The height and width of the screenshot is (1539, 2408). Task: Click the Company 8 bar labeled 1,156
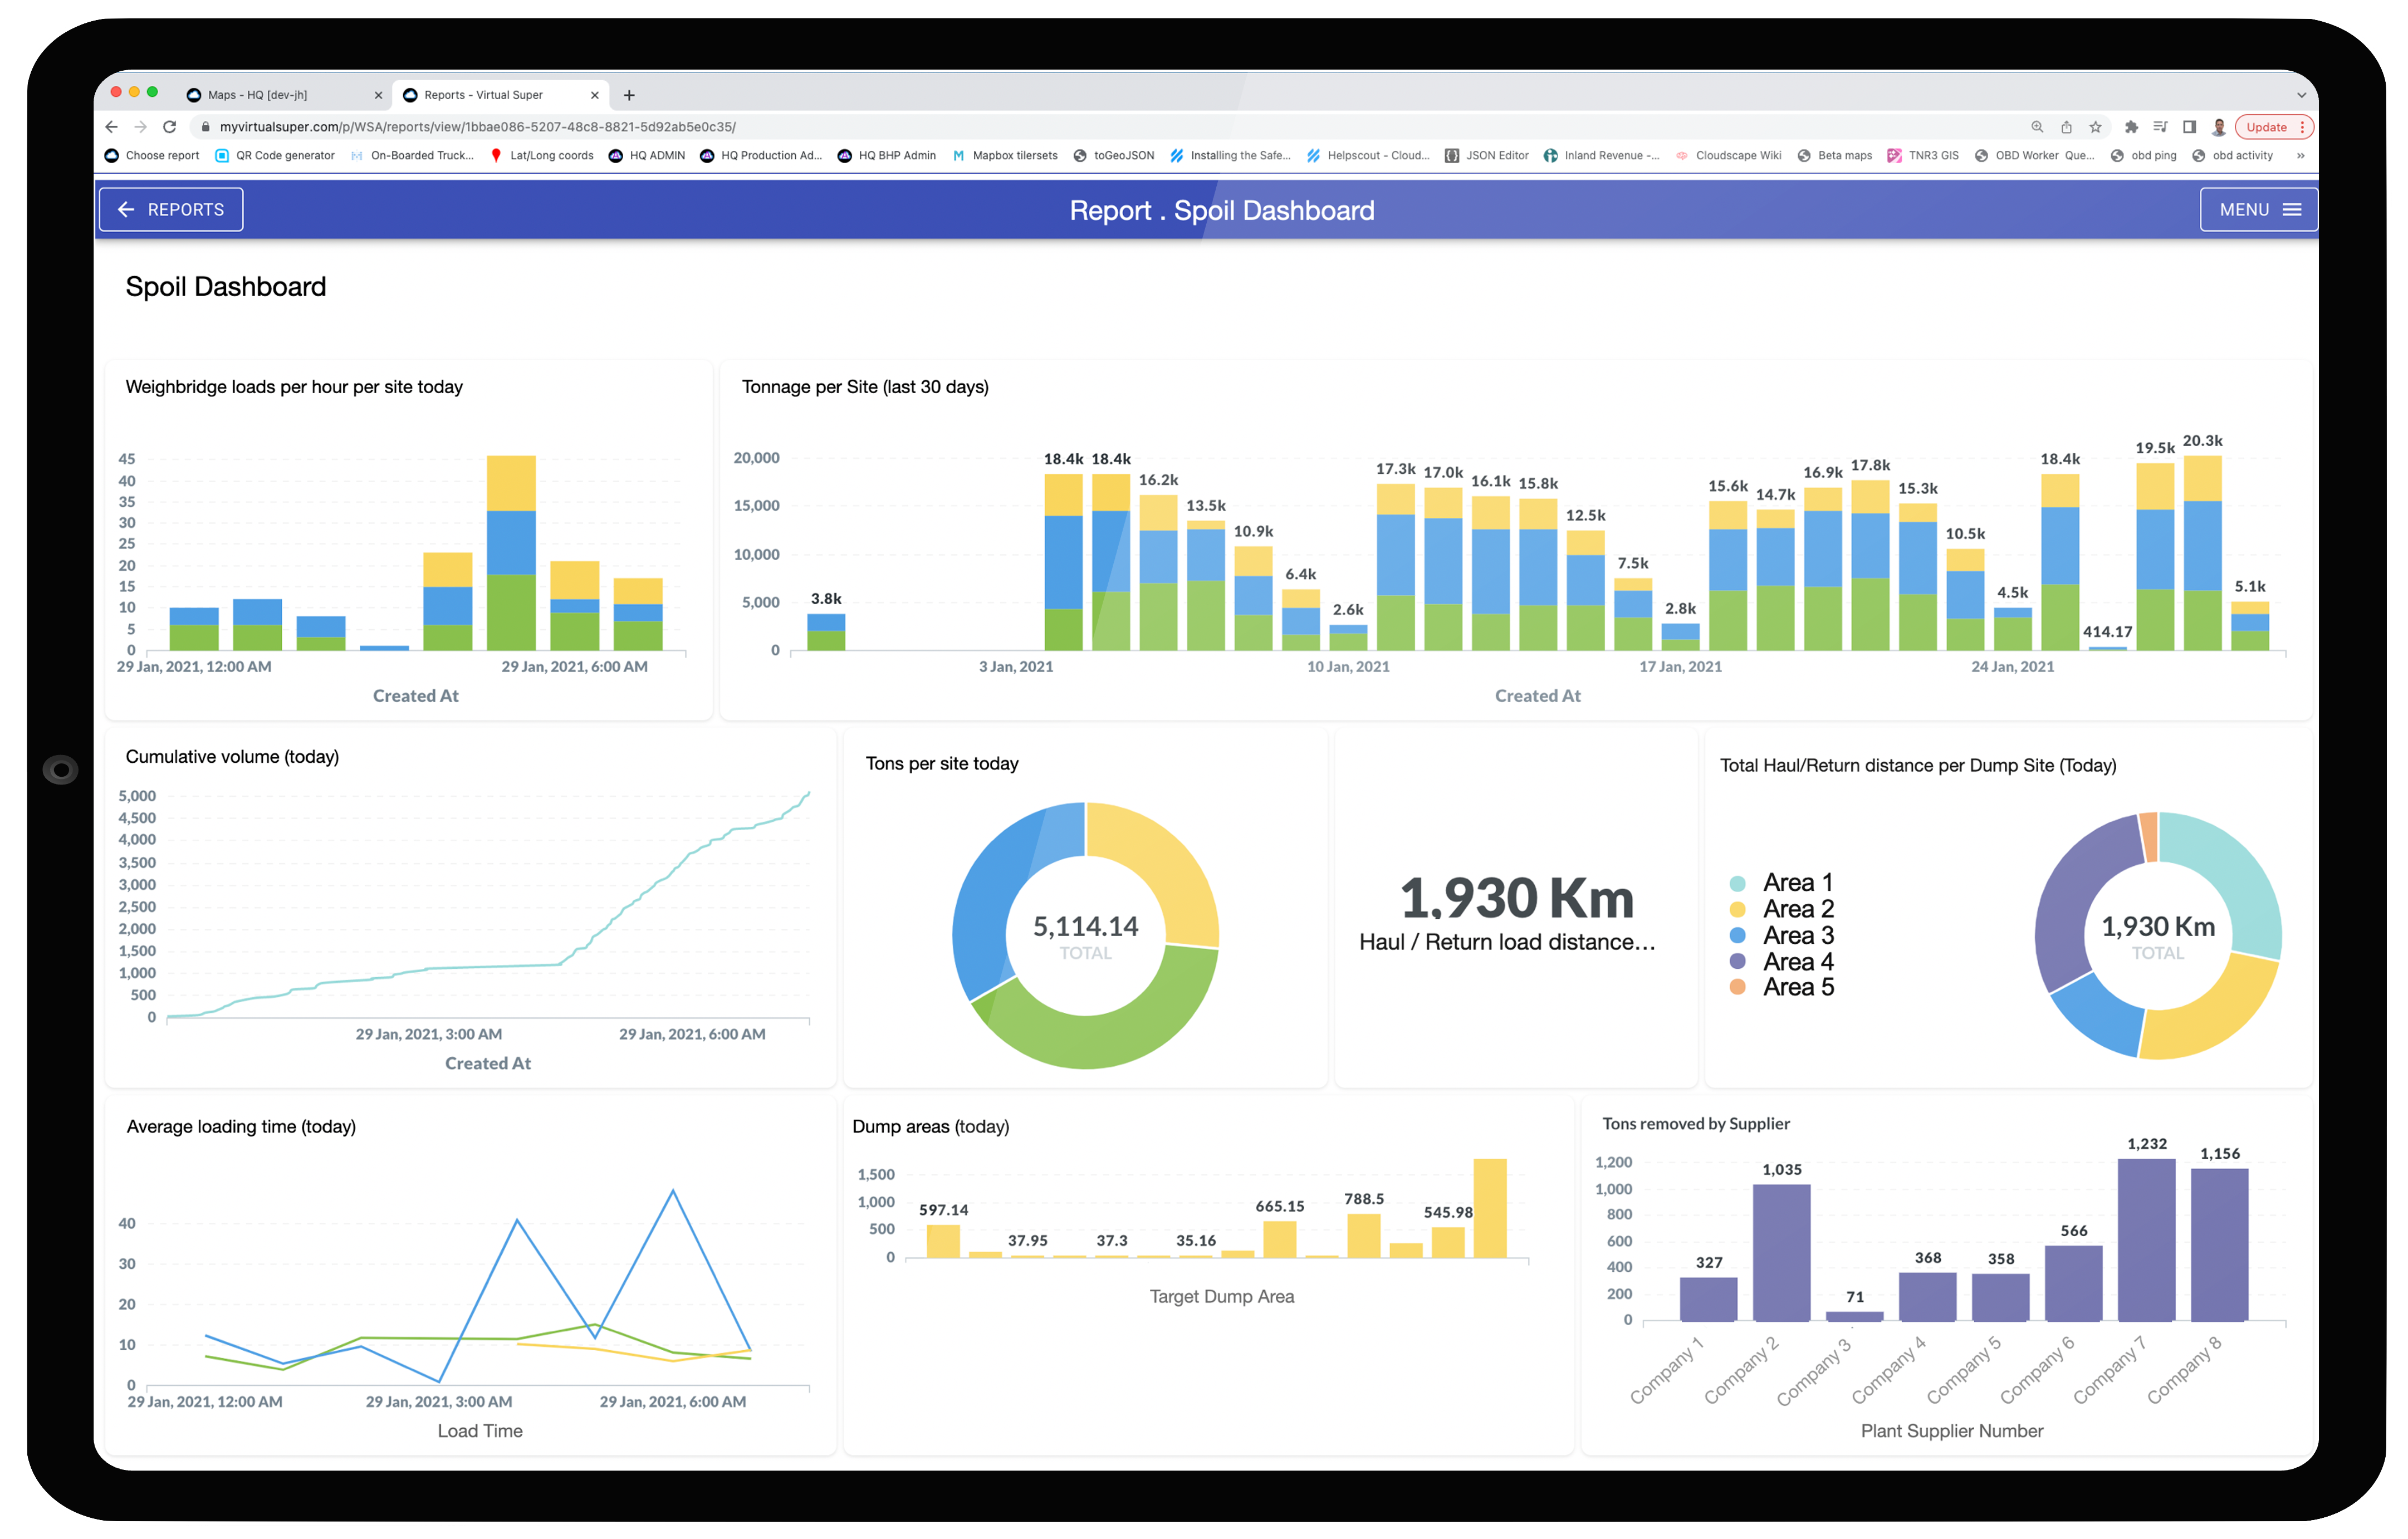point(2219,1245)
